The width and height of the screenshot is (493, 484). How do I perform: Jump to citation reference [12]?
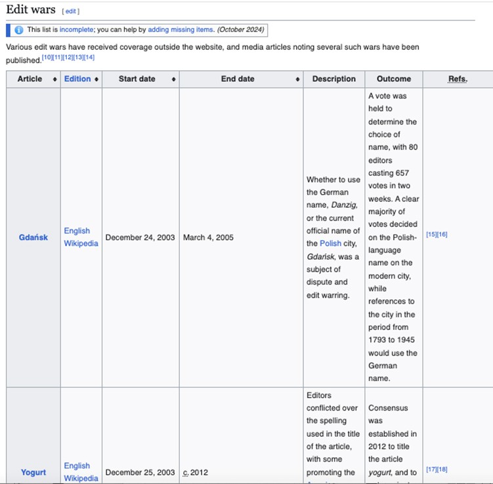68,58
